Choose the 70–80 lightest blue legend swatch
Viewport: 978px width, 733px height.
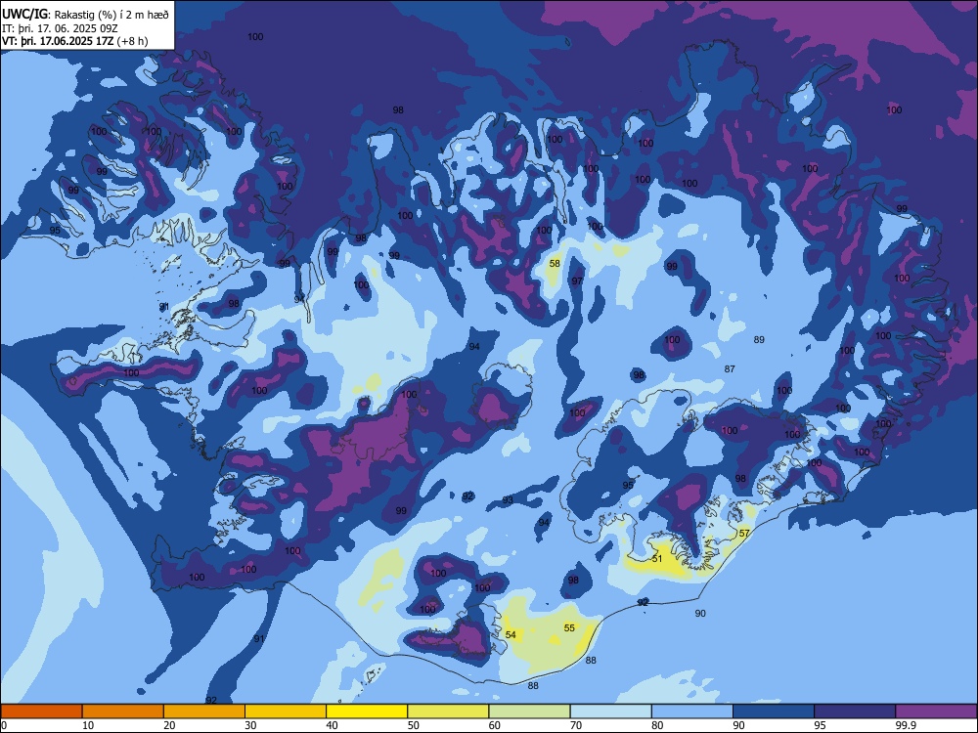[x=610, y=711]
